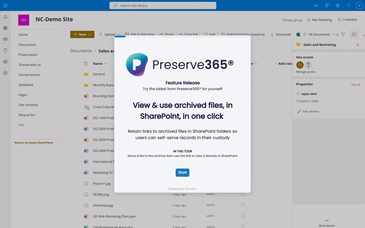Open the Help question mark icon
The height and width of the screenshot is (228, 365).
pyautogui.click(x=349, y=5)
